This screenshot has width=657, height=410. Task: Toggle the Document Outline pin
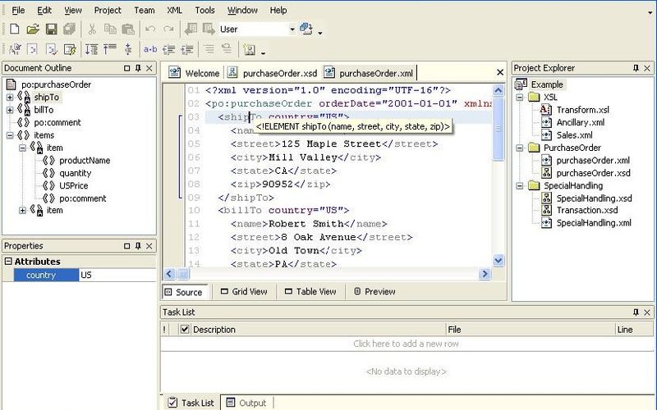coord(138,68)
